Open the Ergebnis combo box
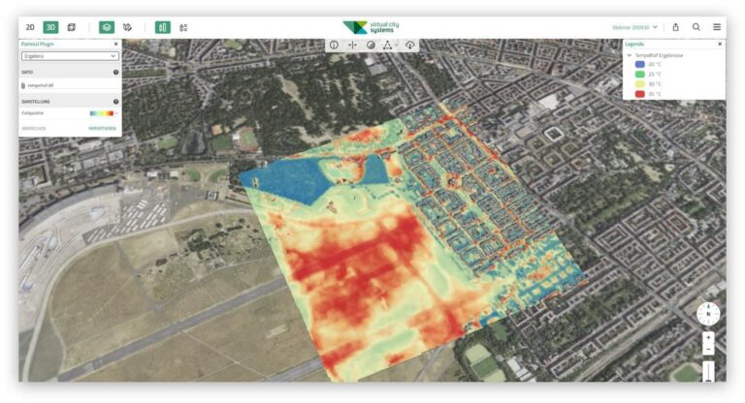 click(70, 56)
